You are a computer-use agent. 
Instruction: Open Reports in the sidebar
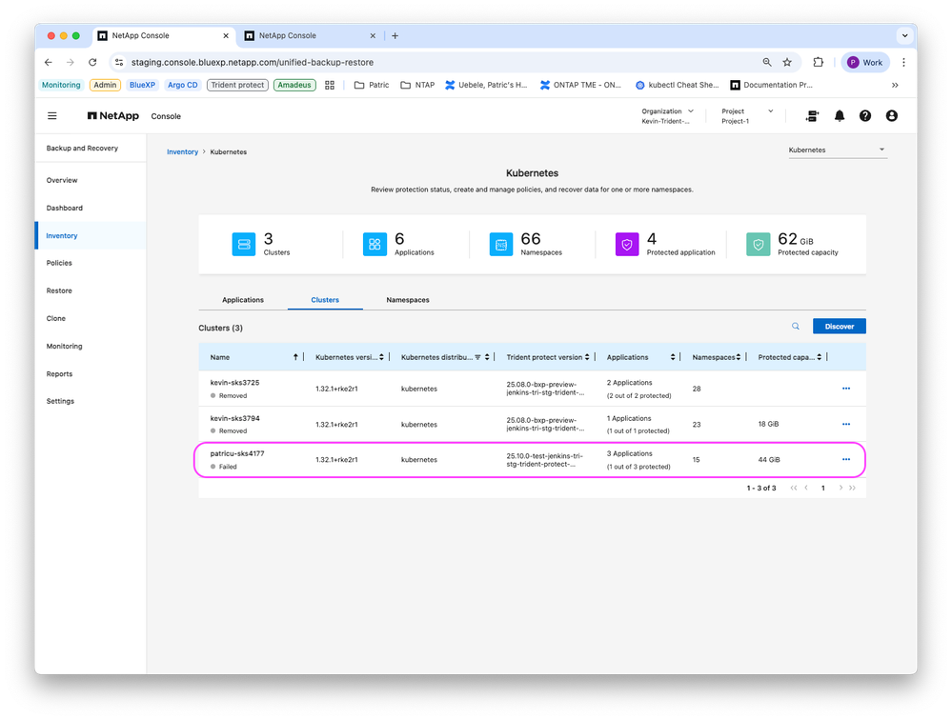click(x=59, y=373)
